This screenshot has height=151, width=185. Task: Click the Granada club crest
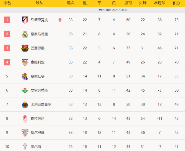tap(25, 119)
